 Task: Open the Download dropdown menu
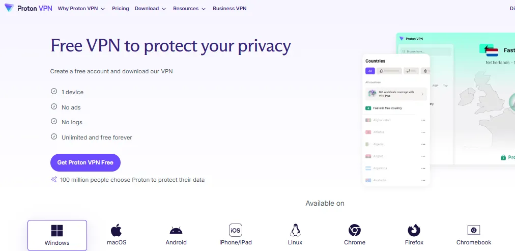[x=150, y=9]
